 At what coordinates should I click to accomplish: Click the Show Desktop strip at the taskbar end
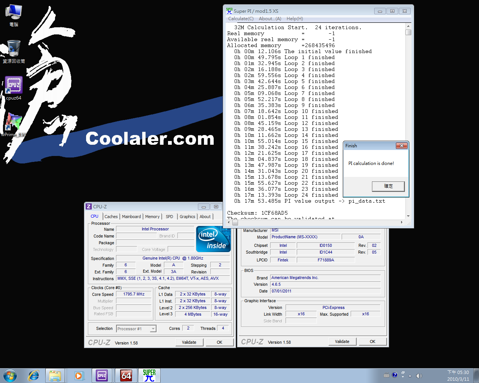476,376
